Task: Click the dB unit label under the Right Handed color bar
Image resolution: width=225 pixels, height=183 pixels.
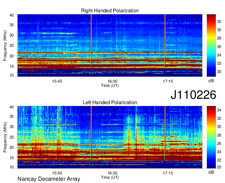Action: 211,81
